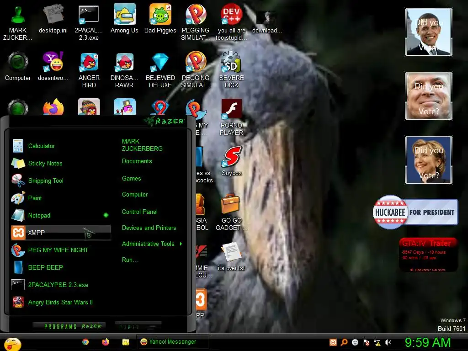The height and width of the screenshot is (351, 468).
Task: Open Games in the start menu
Action: pos(131,179)
